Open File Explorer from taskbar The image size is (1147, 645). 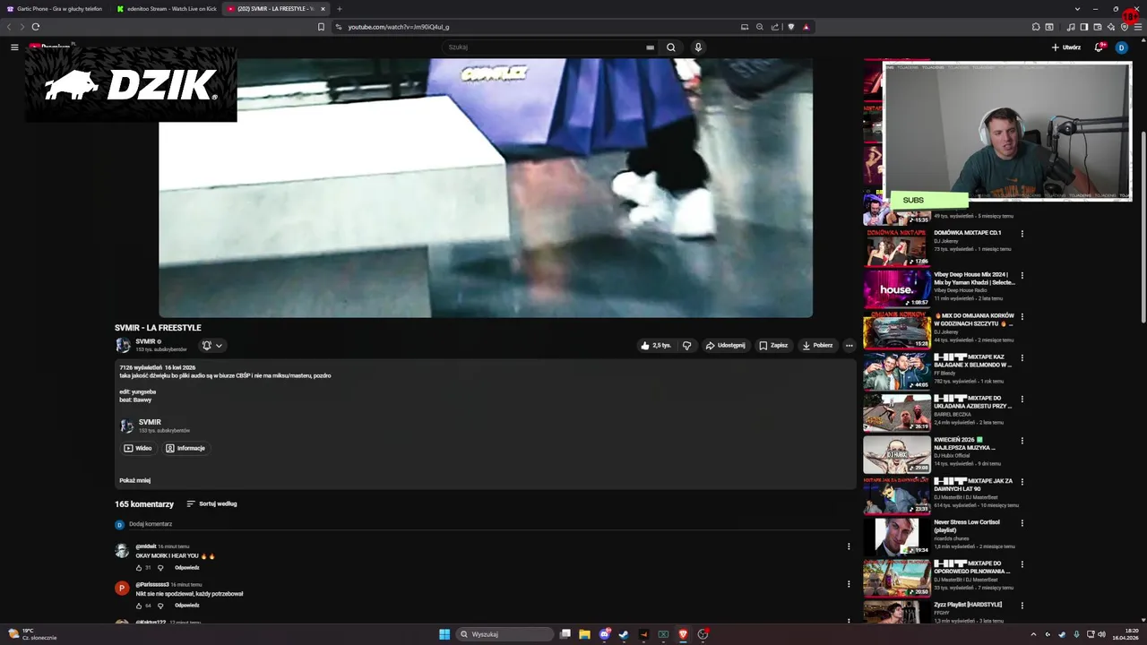pyautogui.click(x=584, y=634)
